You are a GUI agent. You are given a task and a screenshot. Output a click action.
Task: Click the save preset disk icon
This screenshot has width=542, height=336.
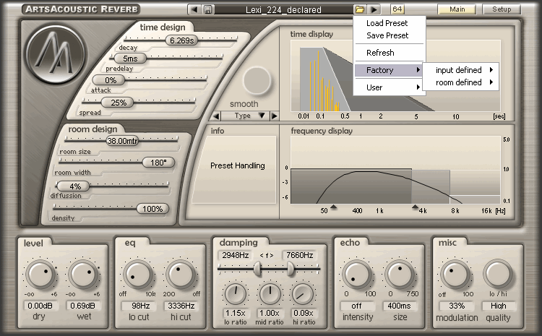207,9
